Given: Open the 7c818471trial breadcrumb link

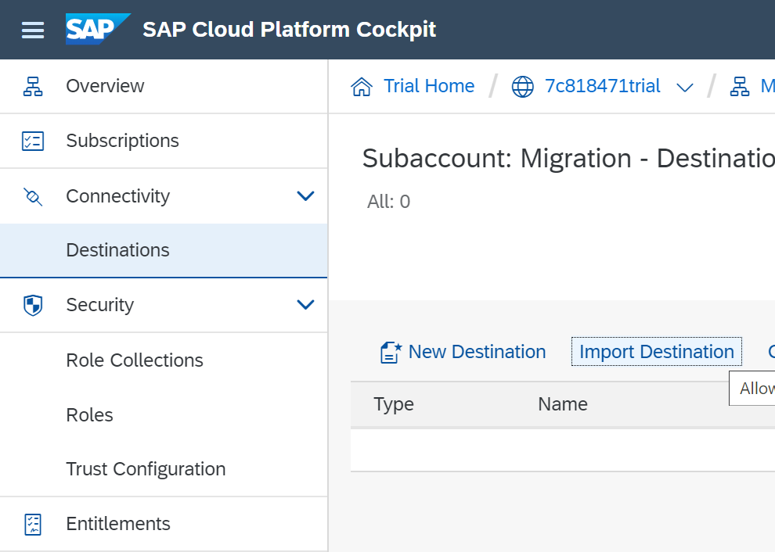Looking at the screenshot, I should (603, 86).
